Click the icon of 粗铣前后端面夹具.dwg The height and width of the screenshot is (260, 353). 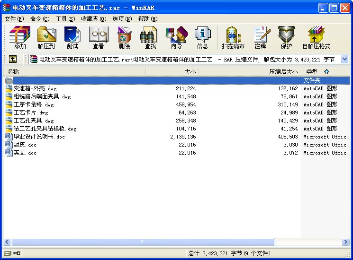(9, 96)
